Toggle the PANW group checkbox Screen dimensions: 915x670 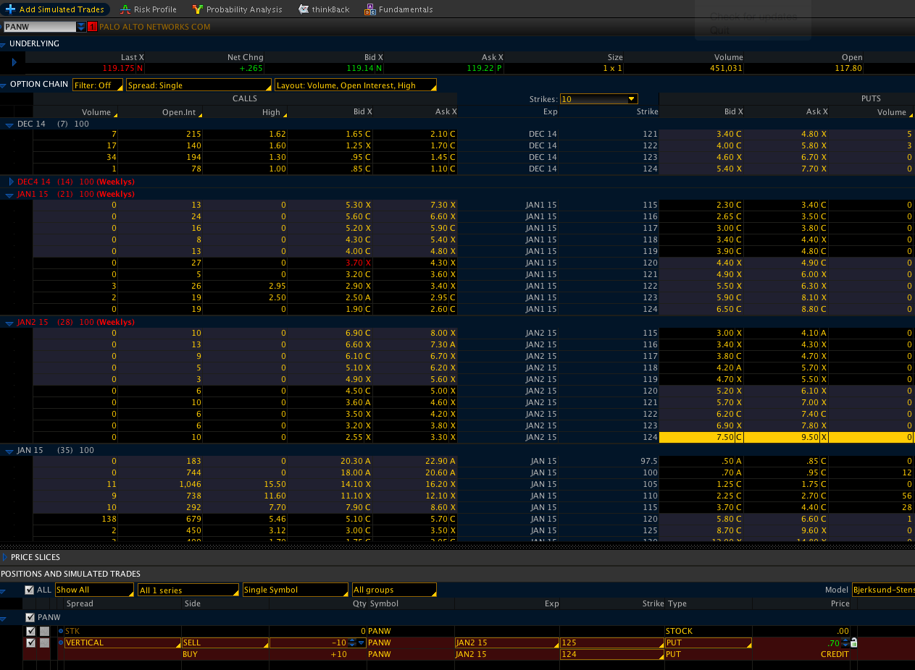click(30, 617)
